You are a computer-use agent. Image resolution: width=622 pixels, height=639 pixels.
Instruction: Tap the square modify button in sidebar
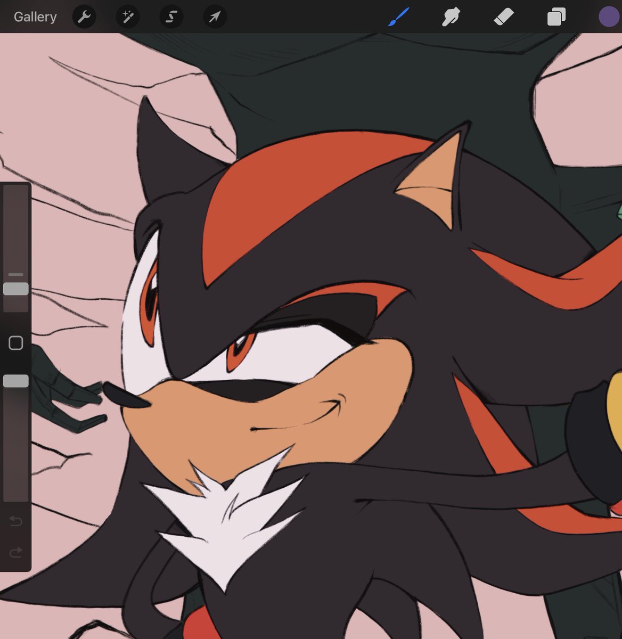click(15, 343)
